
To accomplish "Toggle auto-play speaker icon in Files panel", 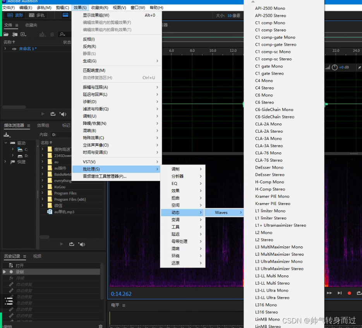I will [x=63, y=114].
